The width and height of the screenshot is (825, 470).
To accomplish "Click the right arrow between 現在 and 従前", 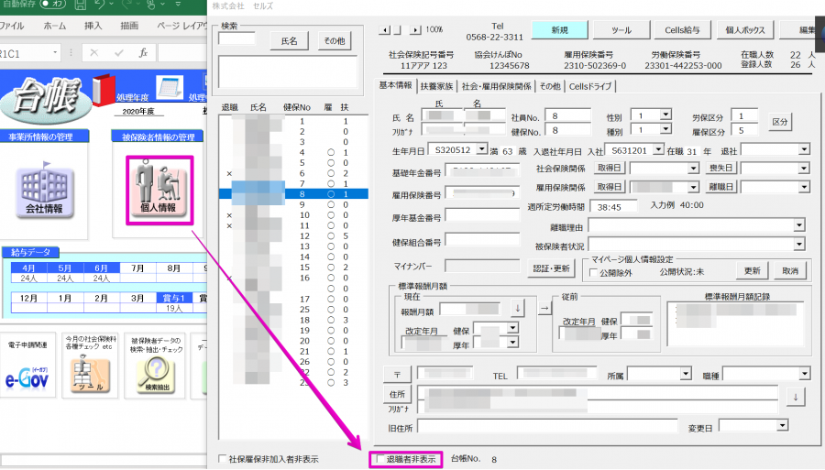I will (544, 308).
